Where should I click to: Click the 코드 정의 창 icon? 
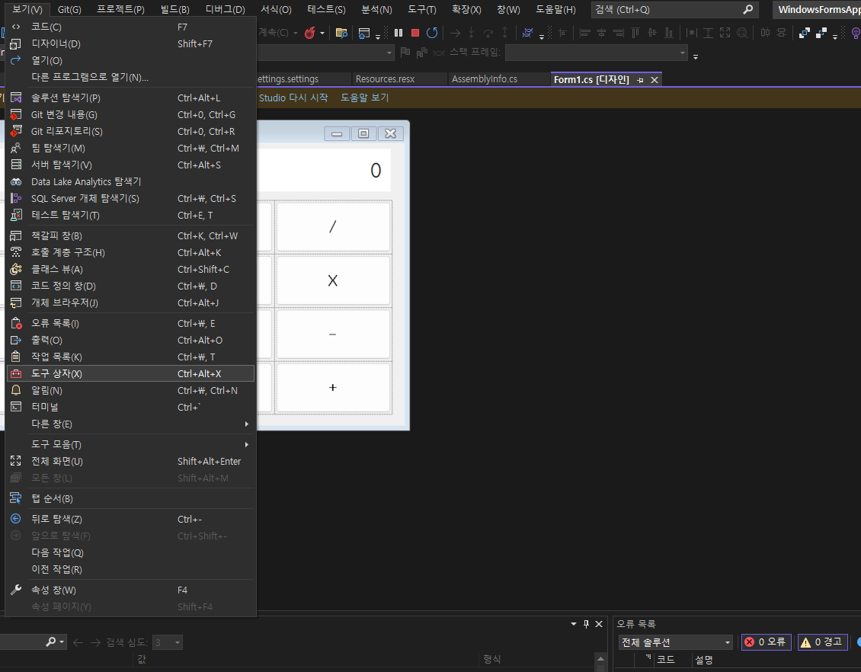pyautogui.click(x=16, y=286)
